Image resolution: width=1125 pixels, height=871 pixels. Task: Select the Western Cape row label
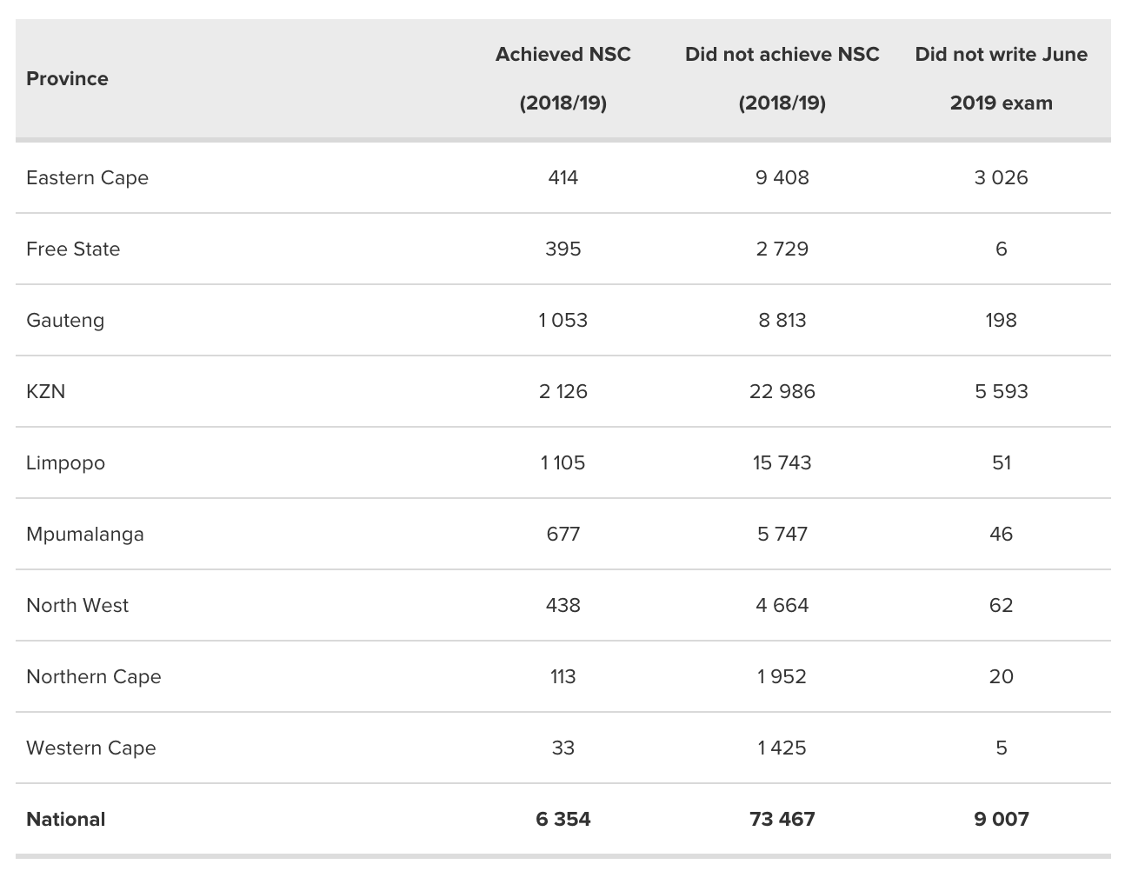click(91, 748)
